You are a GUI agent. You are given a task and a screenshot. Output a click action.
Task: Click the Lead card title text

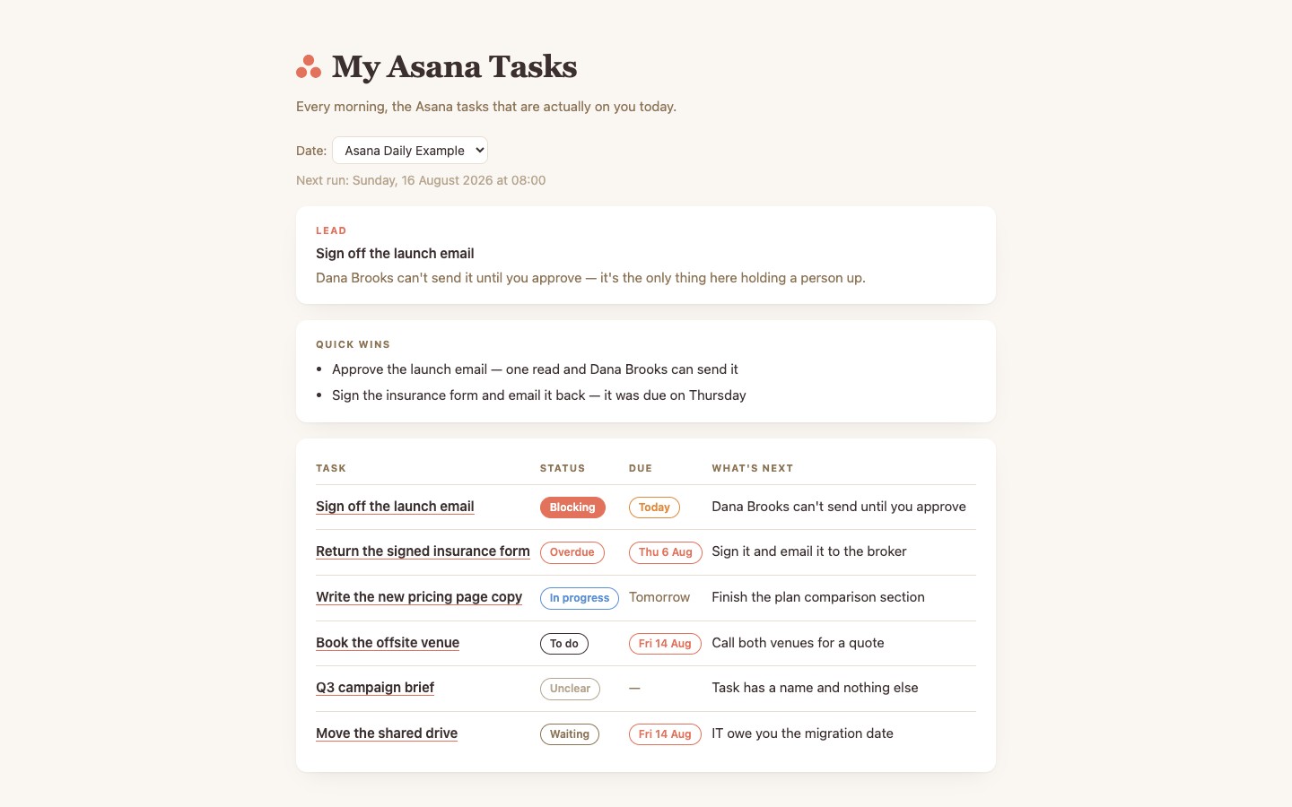(x=395, y=254)
